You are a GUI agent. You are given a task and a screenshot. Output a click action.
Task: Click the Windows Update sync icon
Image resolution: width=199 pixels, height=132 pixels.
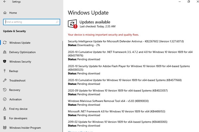click(x=5, y=43)
